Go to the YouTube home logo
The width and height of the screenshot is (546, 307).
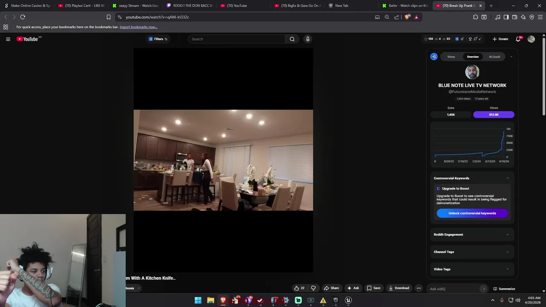tap(27, 39)
